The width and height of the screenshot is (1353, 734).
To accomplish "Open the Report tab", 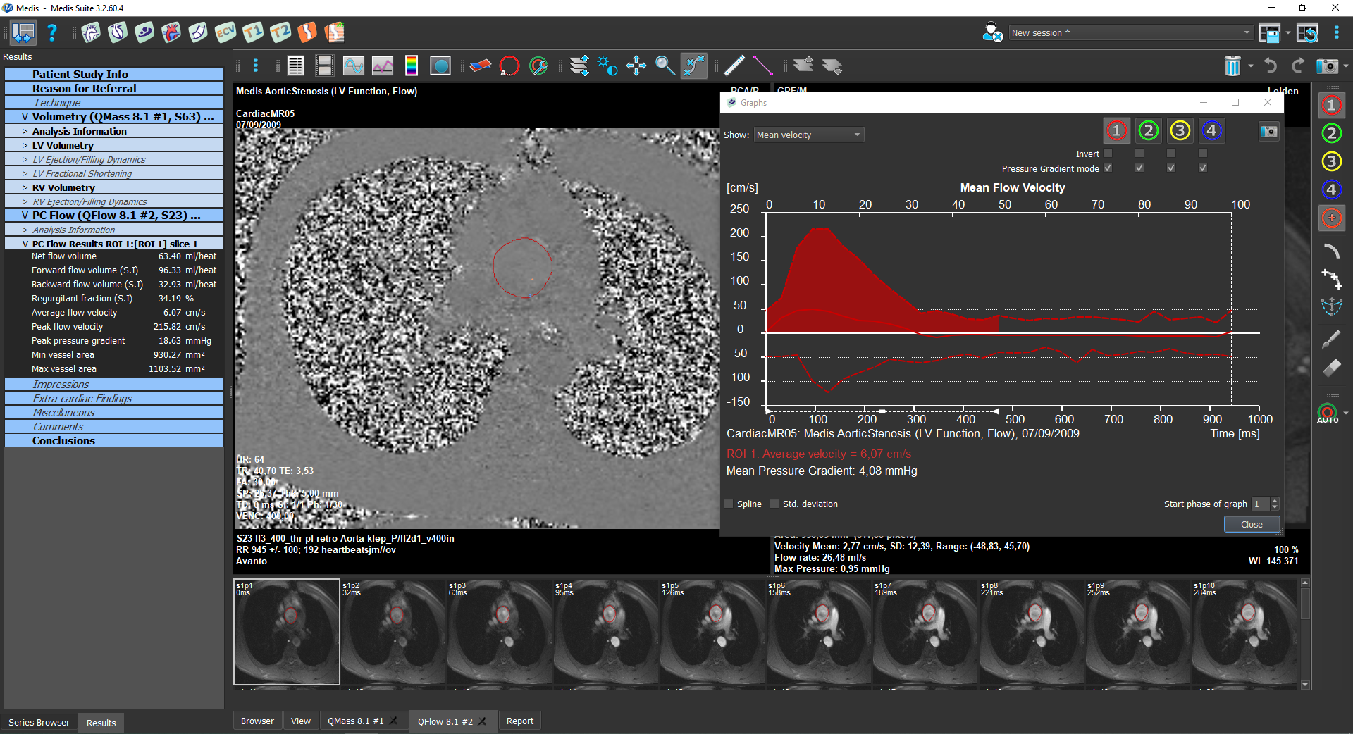I will [519, 721].
